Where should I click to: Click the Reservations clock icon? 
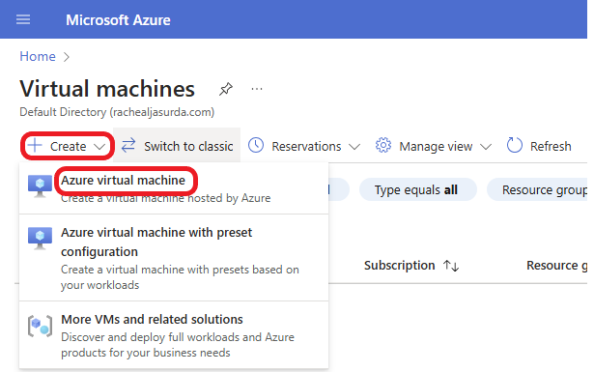(256, 146)
